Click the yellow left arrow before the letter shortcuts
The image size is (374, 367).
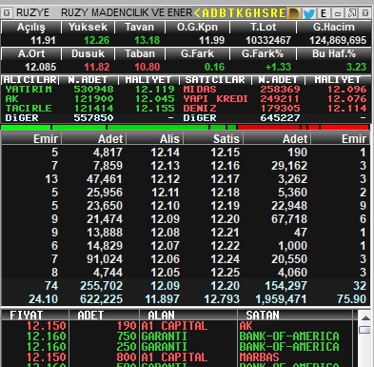[x=197, y=13]
